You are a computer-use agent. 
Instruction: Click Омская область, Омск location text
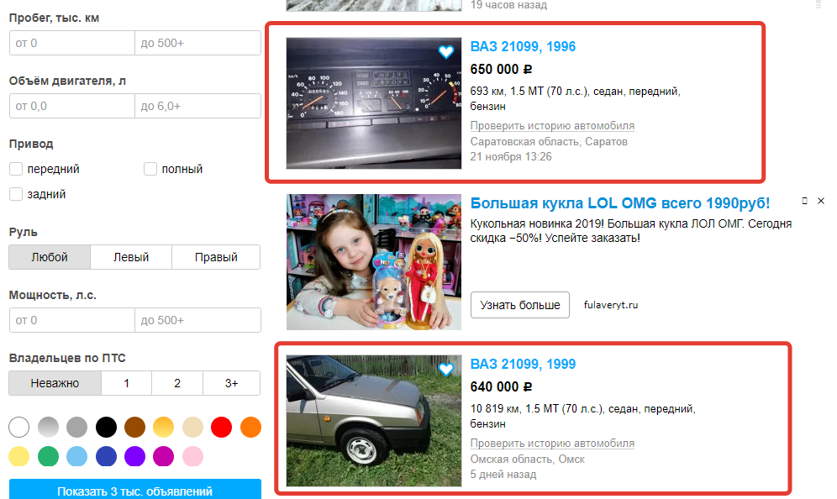pyautogui.click(x=528, y=459)
